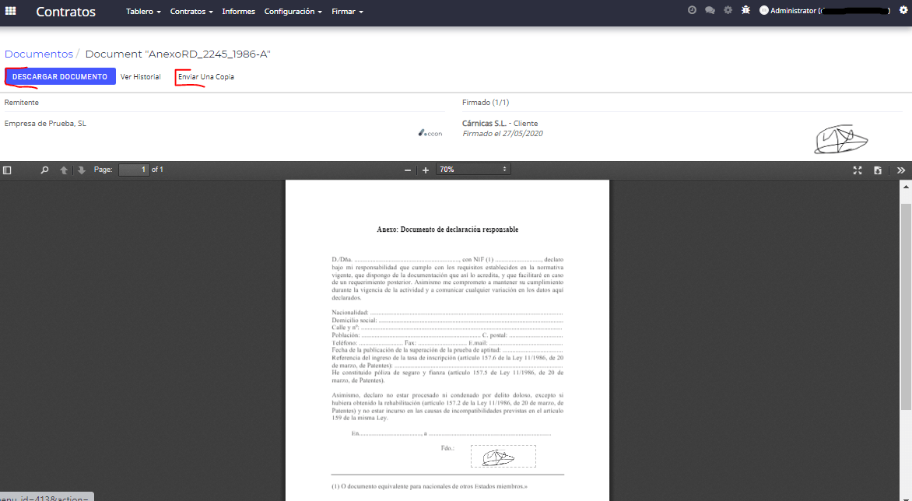Click the Remitente label

pos(22,102)
